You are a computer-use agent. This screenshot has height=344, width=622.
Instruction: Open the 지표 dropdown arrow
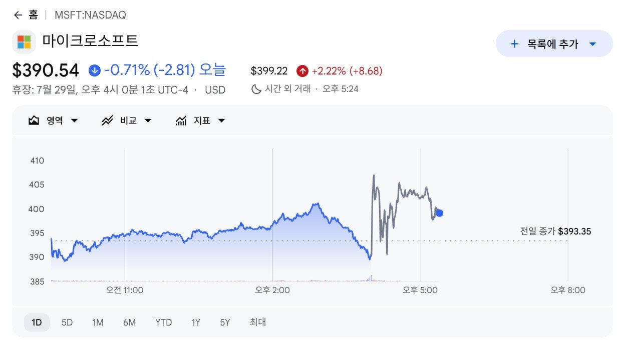(222, 120)
